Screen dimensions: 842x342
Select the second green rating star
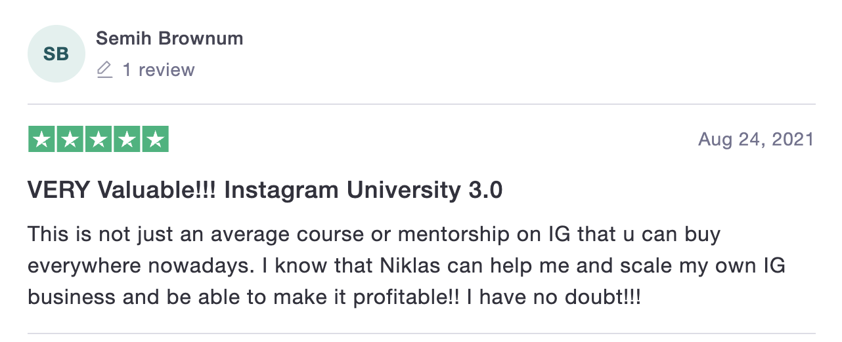tap(70, 140)
